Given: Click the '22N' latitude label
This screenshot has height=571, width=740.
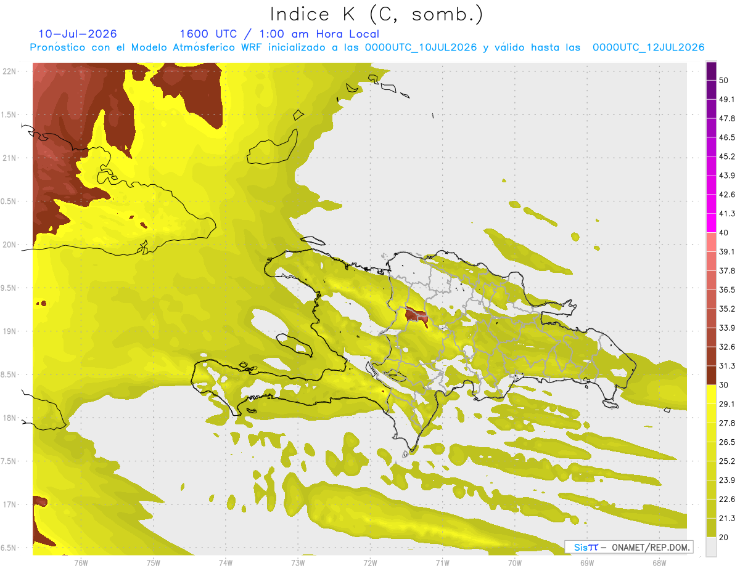Looking at the screenshot, I should pos(10,71).
